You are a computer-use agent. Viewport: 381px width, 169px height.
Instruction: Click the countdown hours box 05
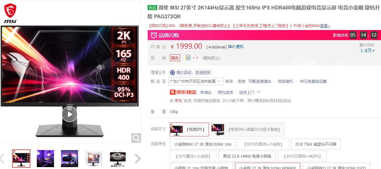tap(353, 35)
